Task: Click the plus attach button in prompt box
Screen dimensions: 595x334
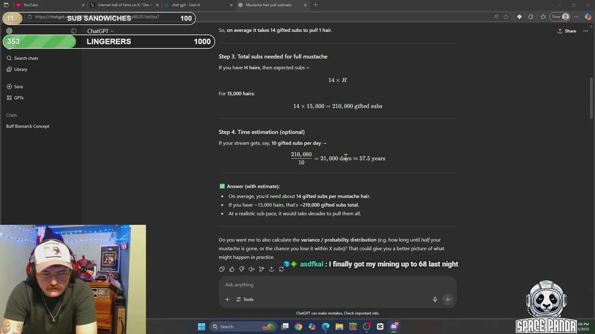Action: click(227, 299)
